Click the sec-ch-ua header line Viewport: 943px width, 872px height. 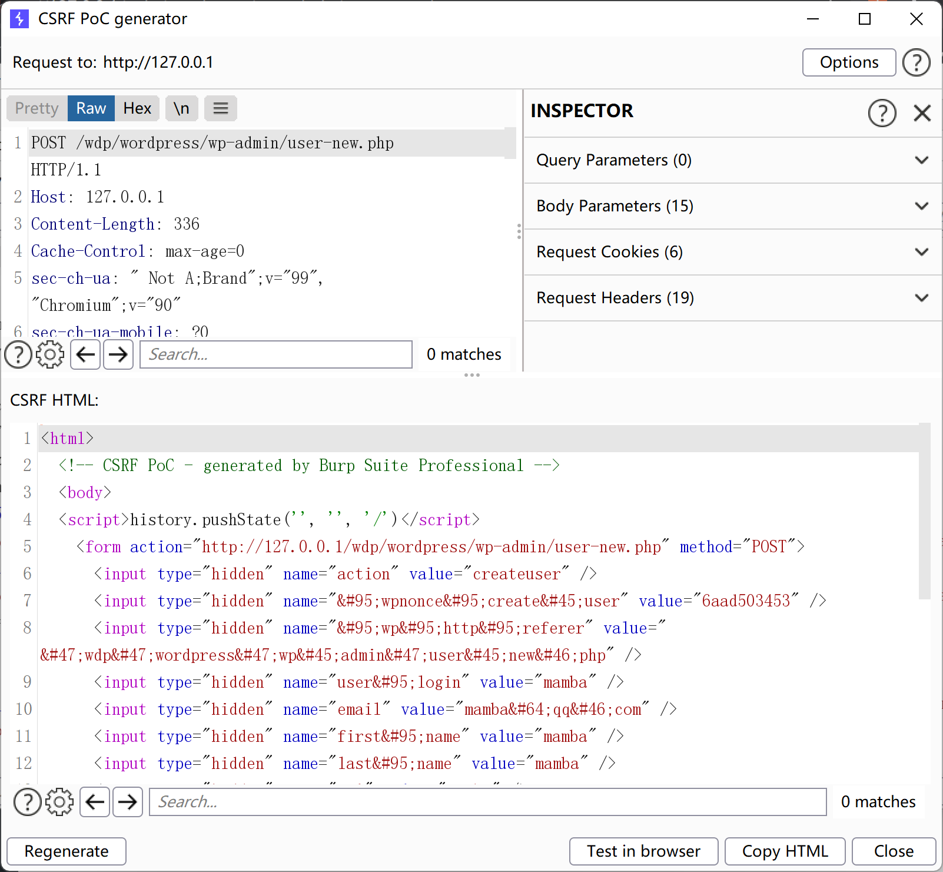(x=177, y=278)
